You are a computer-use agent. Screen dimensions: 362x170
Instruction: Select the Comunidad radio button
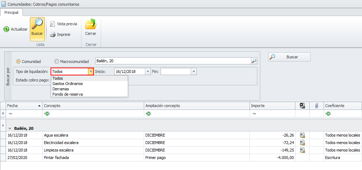(18, 62)
